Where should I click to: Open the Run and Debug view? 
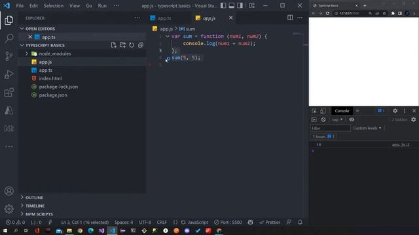tap(9, 74)
